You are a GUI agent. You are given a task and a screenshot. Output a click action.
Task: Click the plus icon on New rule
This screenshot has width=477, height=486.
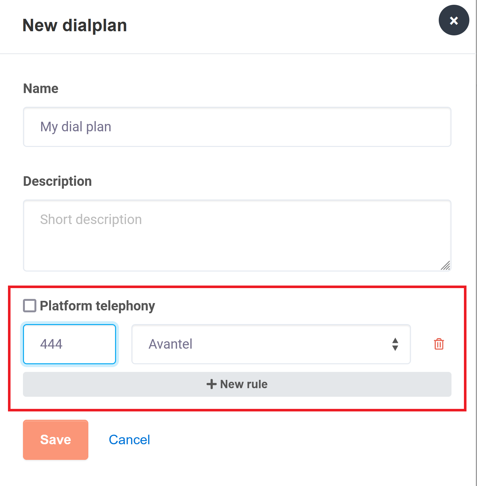pos(211,384)
